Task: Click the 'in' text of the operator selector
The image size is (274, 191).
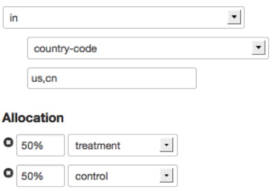Action: point(14,18)
